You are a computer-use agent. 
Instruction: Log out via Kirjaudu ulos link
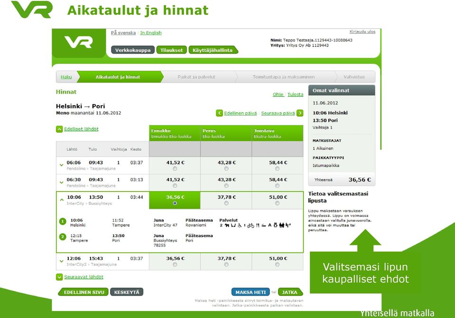362,32
